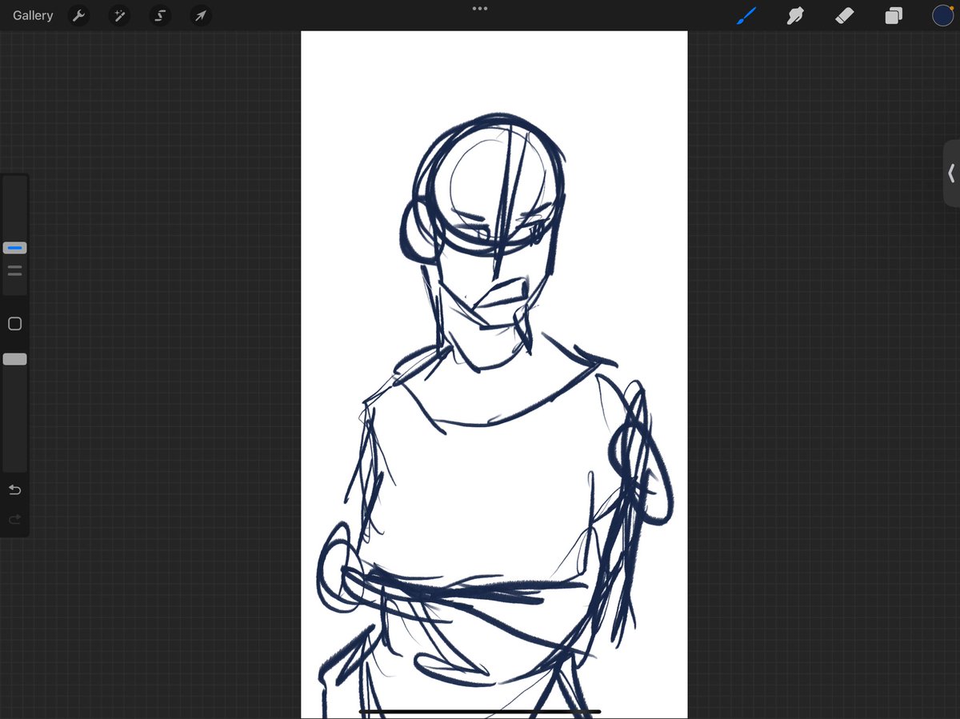960x719 pixels.
Task: Select the Smudge tool
Action: click(795, 15)
